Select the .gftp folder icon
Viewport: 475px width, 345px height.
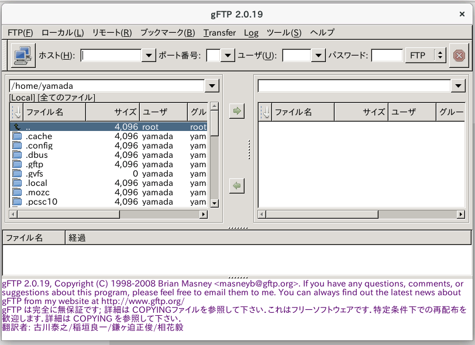point(17,164)
